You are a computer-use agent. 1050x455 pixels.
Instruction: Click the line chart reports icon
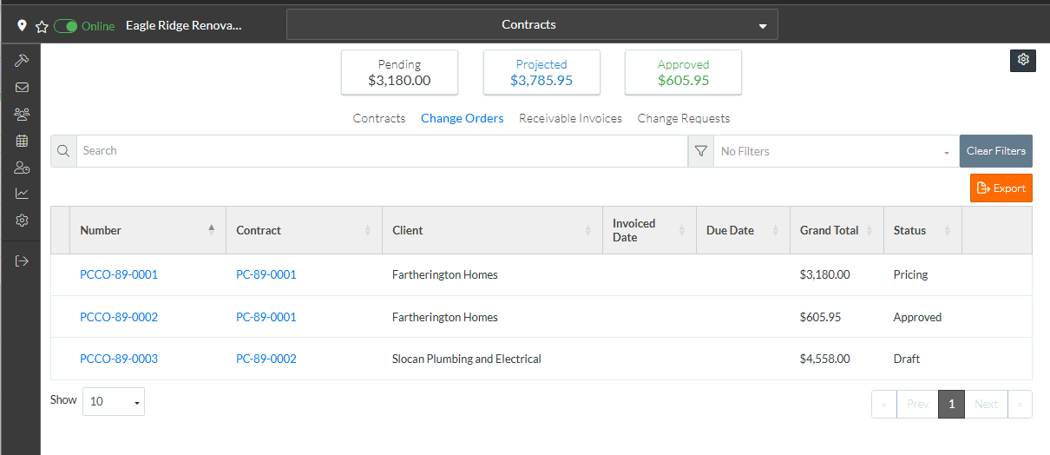coord(23,194)
